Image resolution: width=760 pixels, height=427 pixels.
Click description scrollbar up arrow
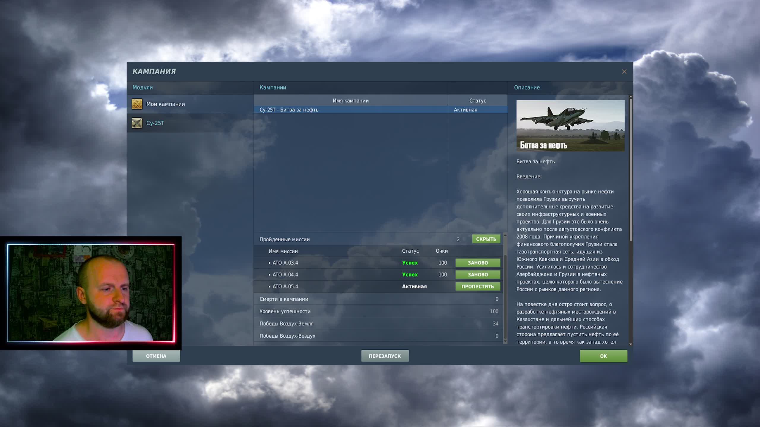point(631,97)
